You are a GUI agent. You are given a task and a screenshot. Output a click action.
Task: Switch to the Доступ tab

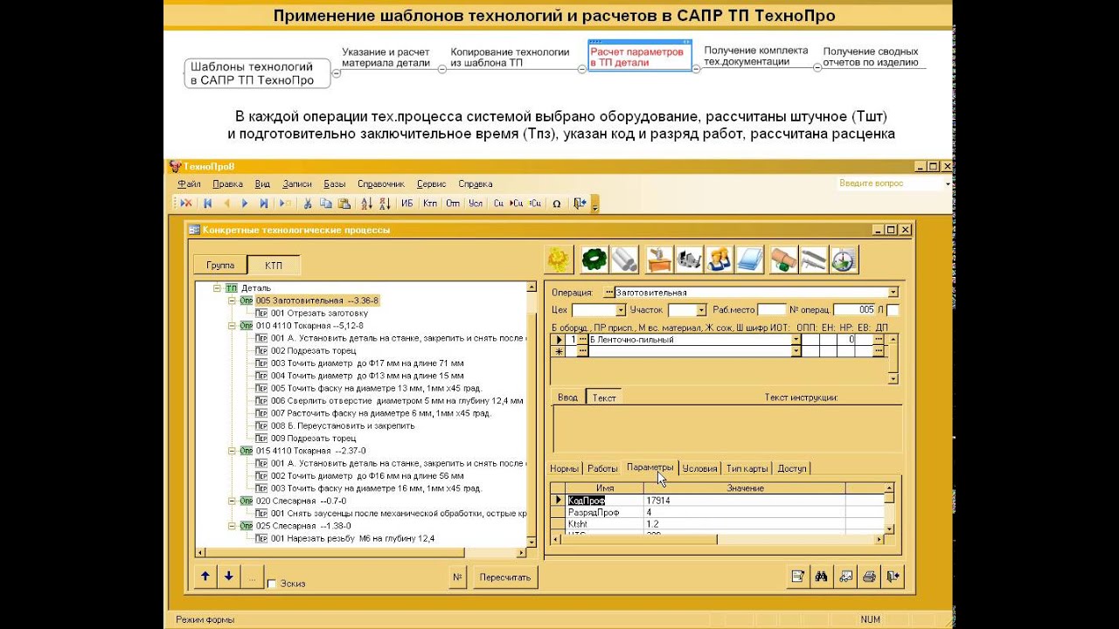click(792, 468)
